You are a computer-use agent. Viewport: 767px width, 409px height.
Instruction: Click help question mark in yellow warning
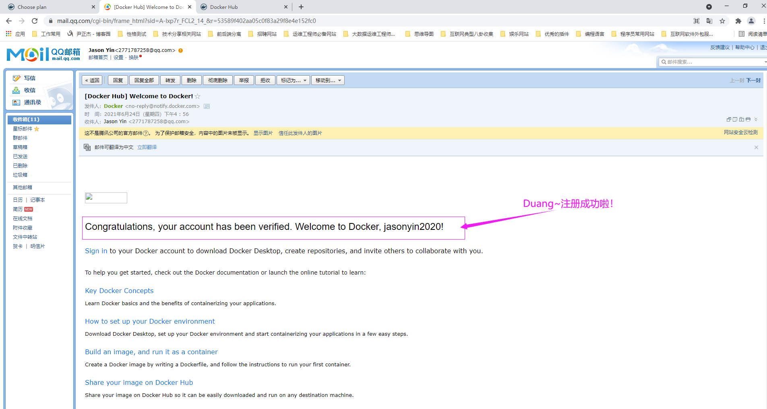tap(146, 133)
